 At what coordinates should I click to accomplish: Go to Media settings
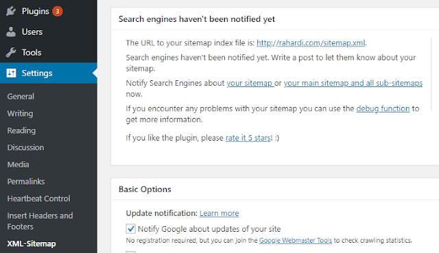pos(19,165)
